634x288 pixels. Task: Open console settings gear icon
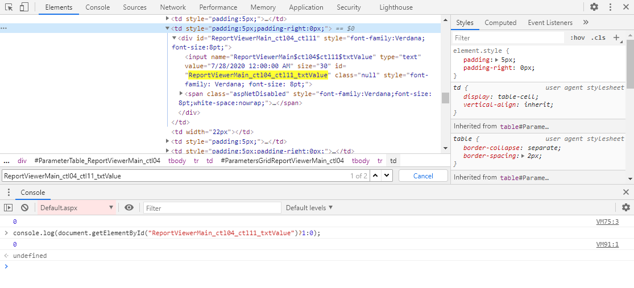pyautogui.click(x=626, y=207)
